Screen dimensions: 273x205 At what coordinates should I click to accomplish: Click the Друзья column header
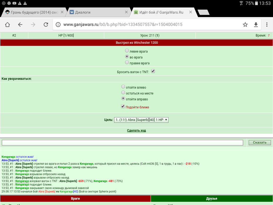tap(212, 199)
